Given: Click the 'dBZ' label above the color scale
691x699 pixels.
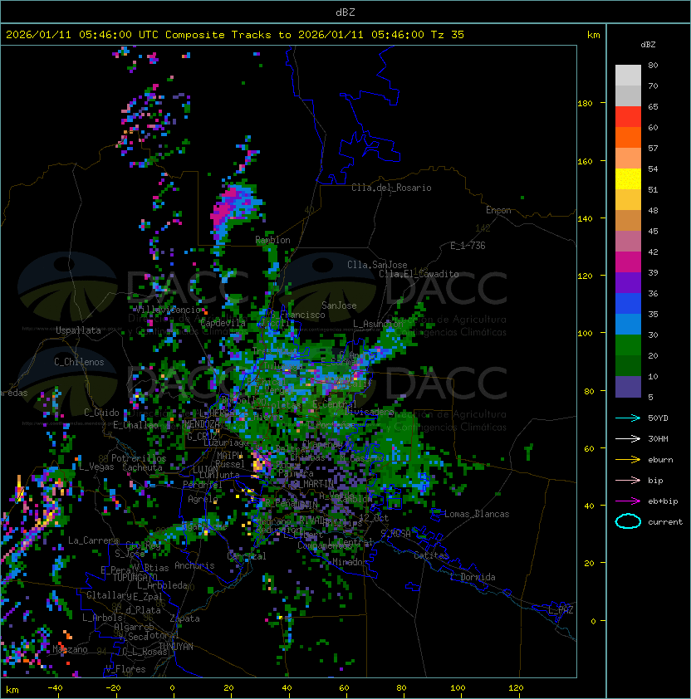Looking at the screenshot, I should tap(648, 45).
